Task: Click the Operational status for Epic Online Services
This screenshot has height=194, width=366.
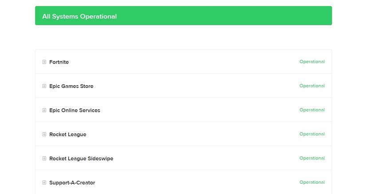Action: [x=312, y=110]
